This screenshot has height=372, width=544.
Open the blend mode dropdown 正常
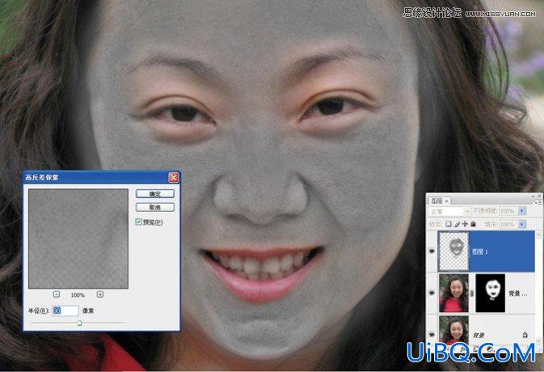pyautogui.click(x=449, y=211)
